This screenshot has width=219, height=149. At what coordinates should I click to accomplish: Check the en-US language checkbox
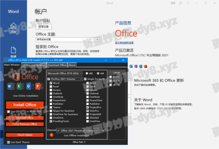click(x=111, y=77)
